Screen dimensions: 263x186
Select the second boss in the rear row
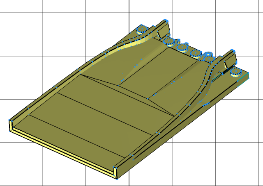click(x=182, y=46)
